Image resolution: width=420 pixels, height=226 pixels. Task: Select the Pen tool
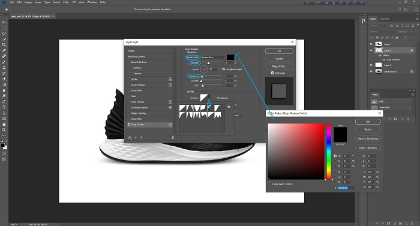click(4, 101)
